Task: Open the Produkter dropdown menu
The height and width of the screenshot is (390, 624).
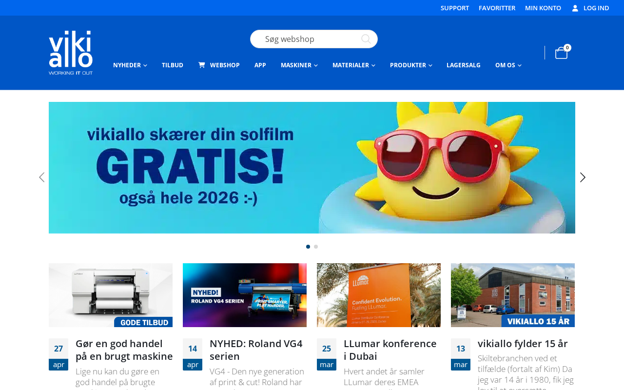Action: coord(411,65)
